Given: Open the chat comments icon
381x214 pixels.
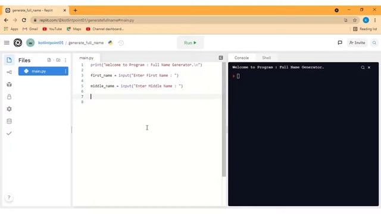Looking at the screenshot, I should tap(340, 43).
